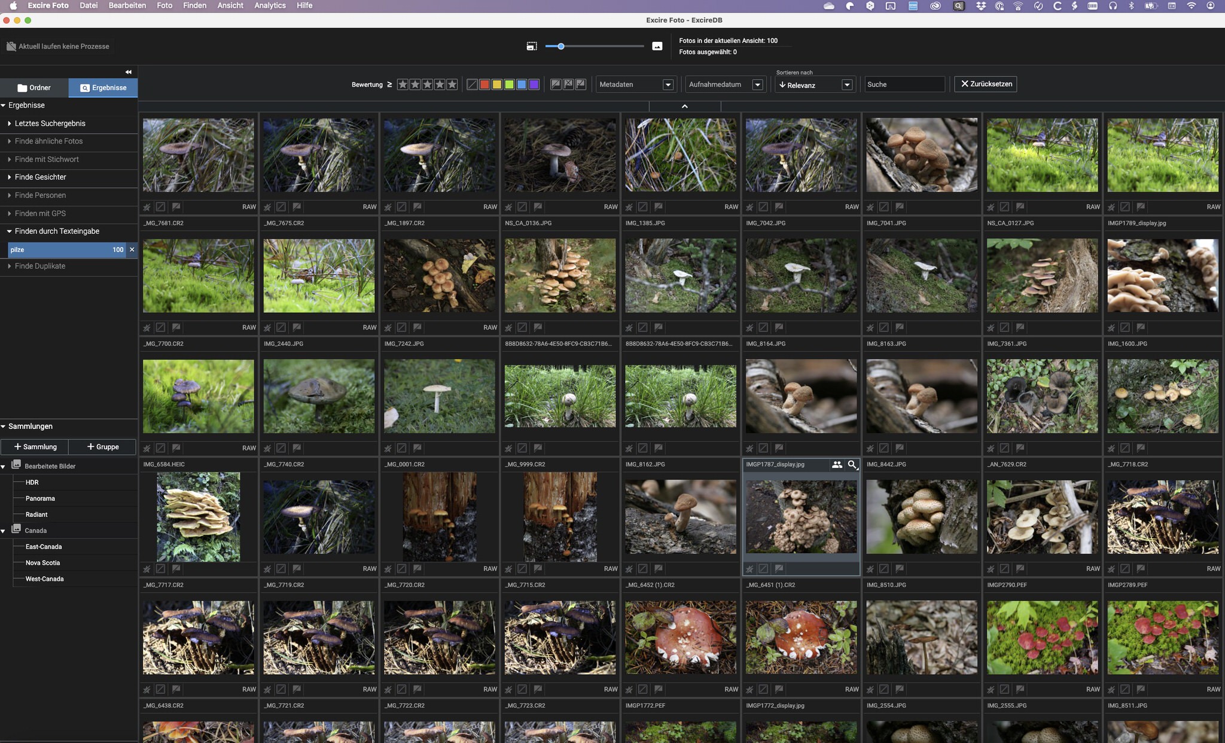Click rating star icon under IMG_8442.JPG thumbnail
The height and width of the screenshot is (743, 1225).
[870, 568]
